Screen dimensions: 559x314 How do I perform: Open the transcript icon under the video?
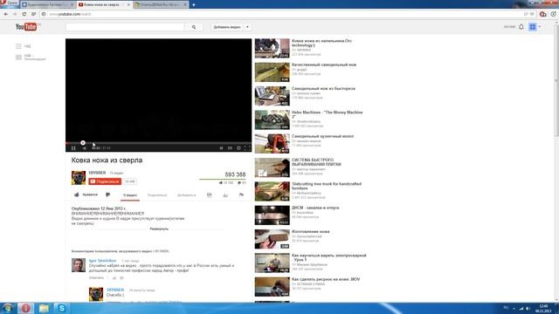coord(210,195)
